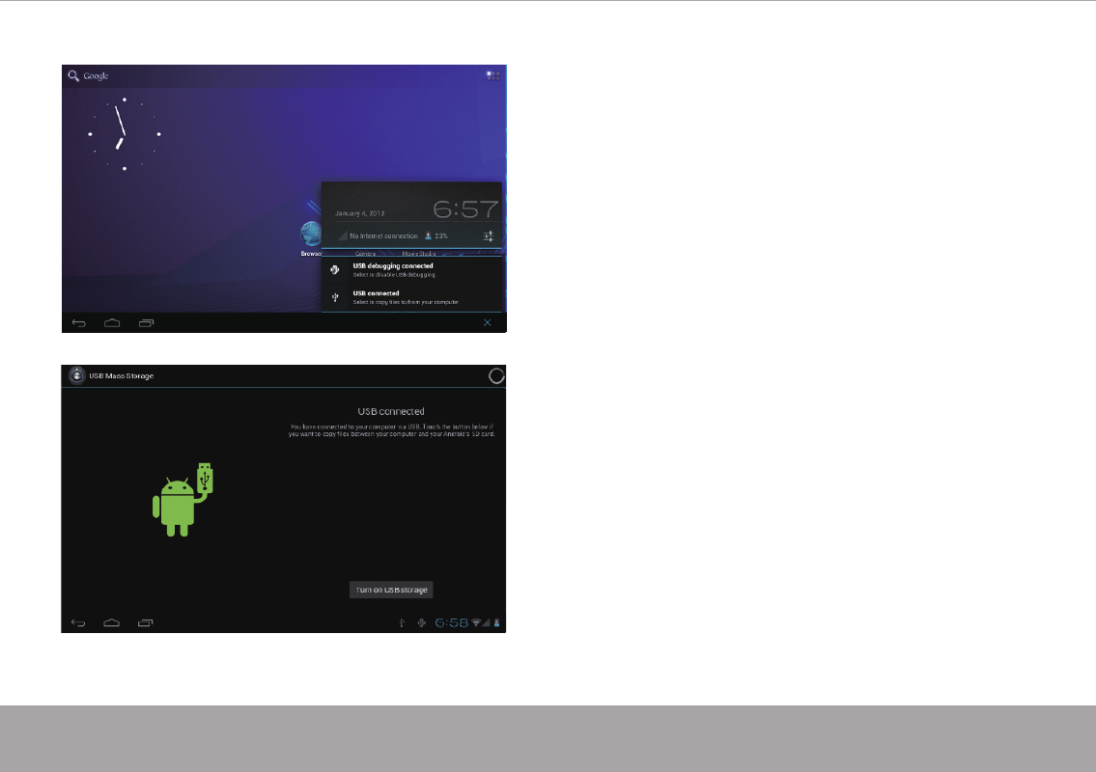
Task: Click the USB debugging bug icon beside 6:58
Action: tap(421, 622)
